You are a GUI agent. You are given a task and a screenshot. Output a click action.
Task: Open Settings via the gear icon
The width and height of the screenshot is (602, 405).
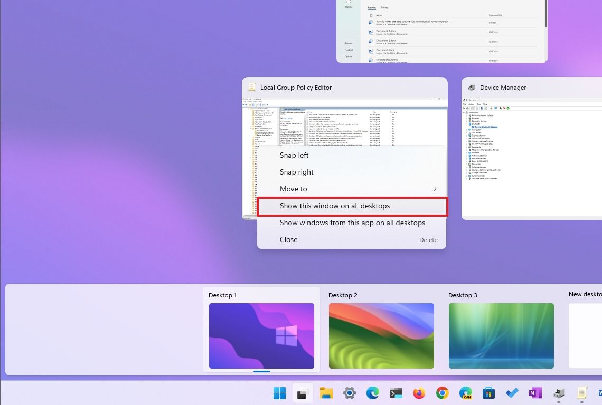tap(349, 393)
